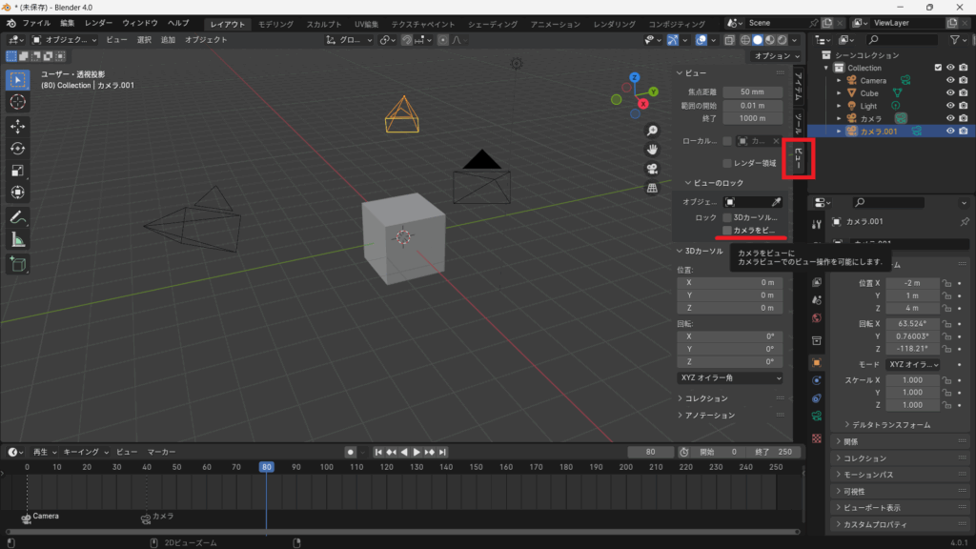
Task: Open the ファイル menu
Action: [36, 23]
